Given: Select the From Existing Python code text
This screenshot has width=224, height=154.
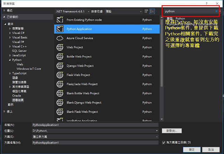Looking at the screenshot, I should (84, 20).
